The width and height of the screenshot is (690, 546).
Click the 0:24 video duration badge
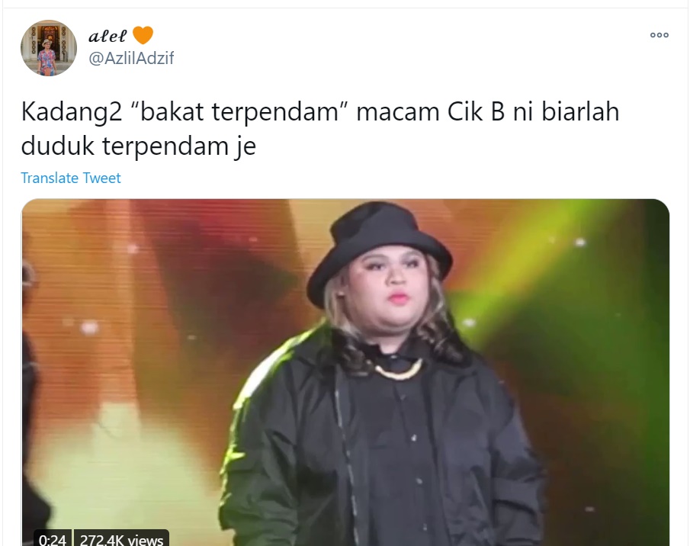coord(53,539)
